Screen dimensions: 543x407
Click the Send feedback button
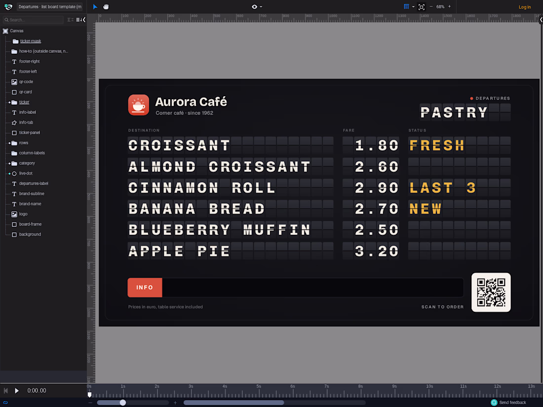tap(509, 403)
